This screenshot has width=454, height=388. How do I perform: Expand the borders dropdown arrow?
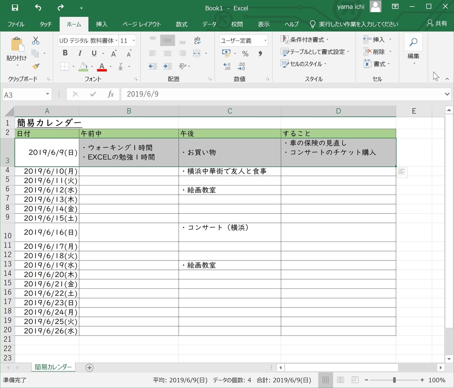(73, 67)
